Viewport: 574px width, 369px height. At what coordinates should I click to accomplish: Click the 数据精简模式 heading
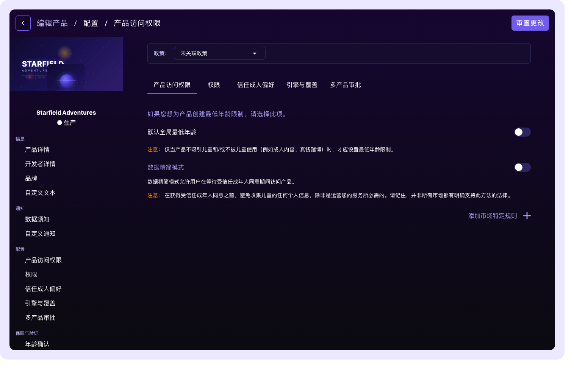pyautogui.click(x=166, y=167)
